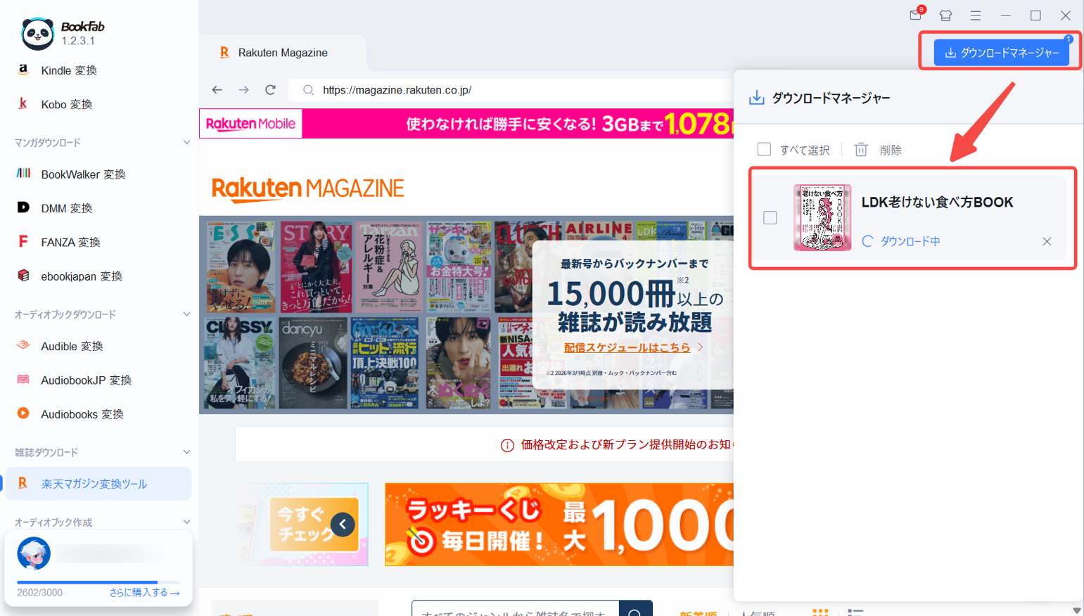Click the AudiobookJP icon

click(23, 379)
